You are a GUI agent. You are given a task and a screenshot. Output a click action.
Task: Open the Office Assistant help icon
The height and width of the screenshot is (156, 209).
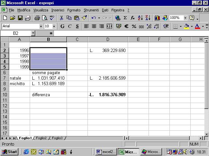click(x=192, y=18)
